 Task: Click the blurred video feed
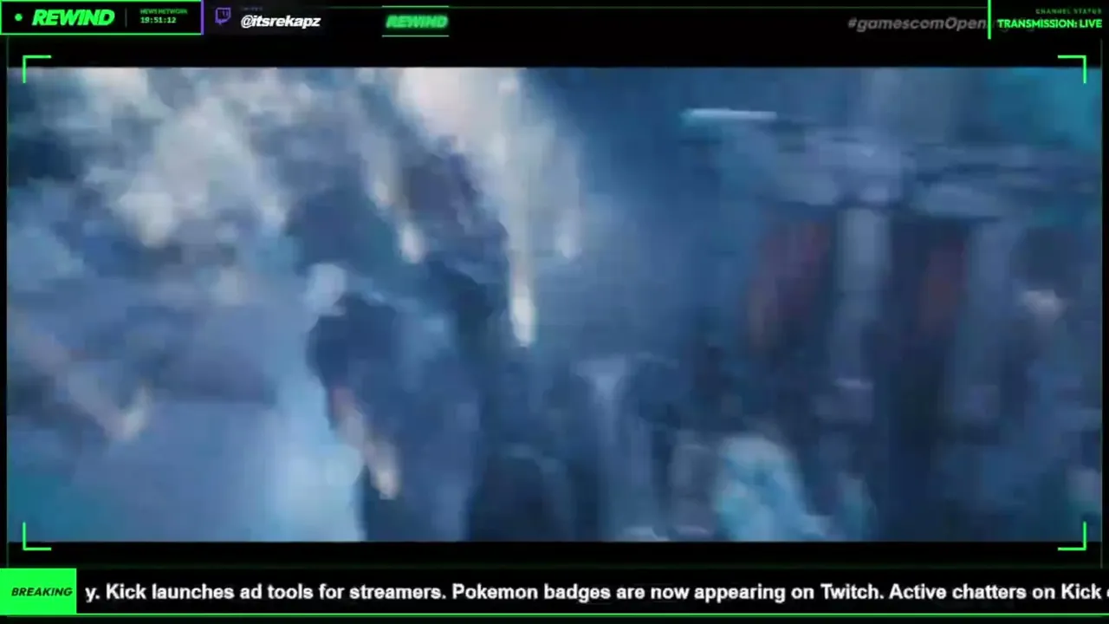pos(554,304)
